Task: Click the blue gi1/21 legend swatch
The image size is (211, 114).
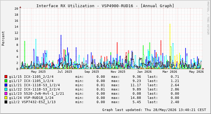Action: point(6,85)
